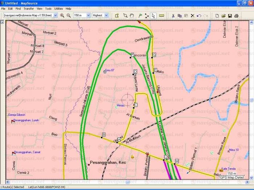The image size is (254, 190).
Task: Click the Pesanggrahan, Kec map label
Action: coord(108,163)
